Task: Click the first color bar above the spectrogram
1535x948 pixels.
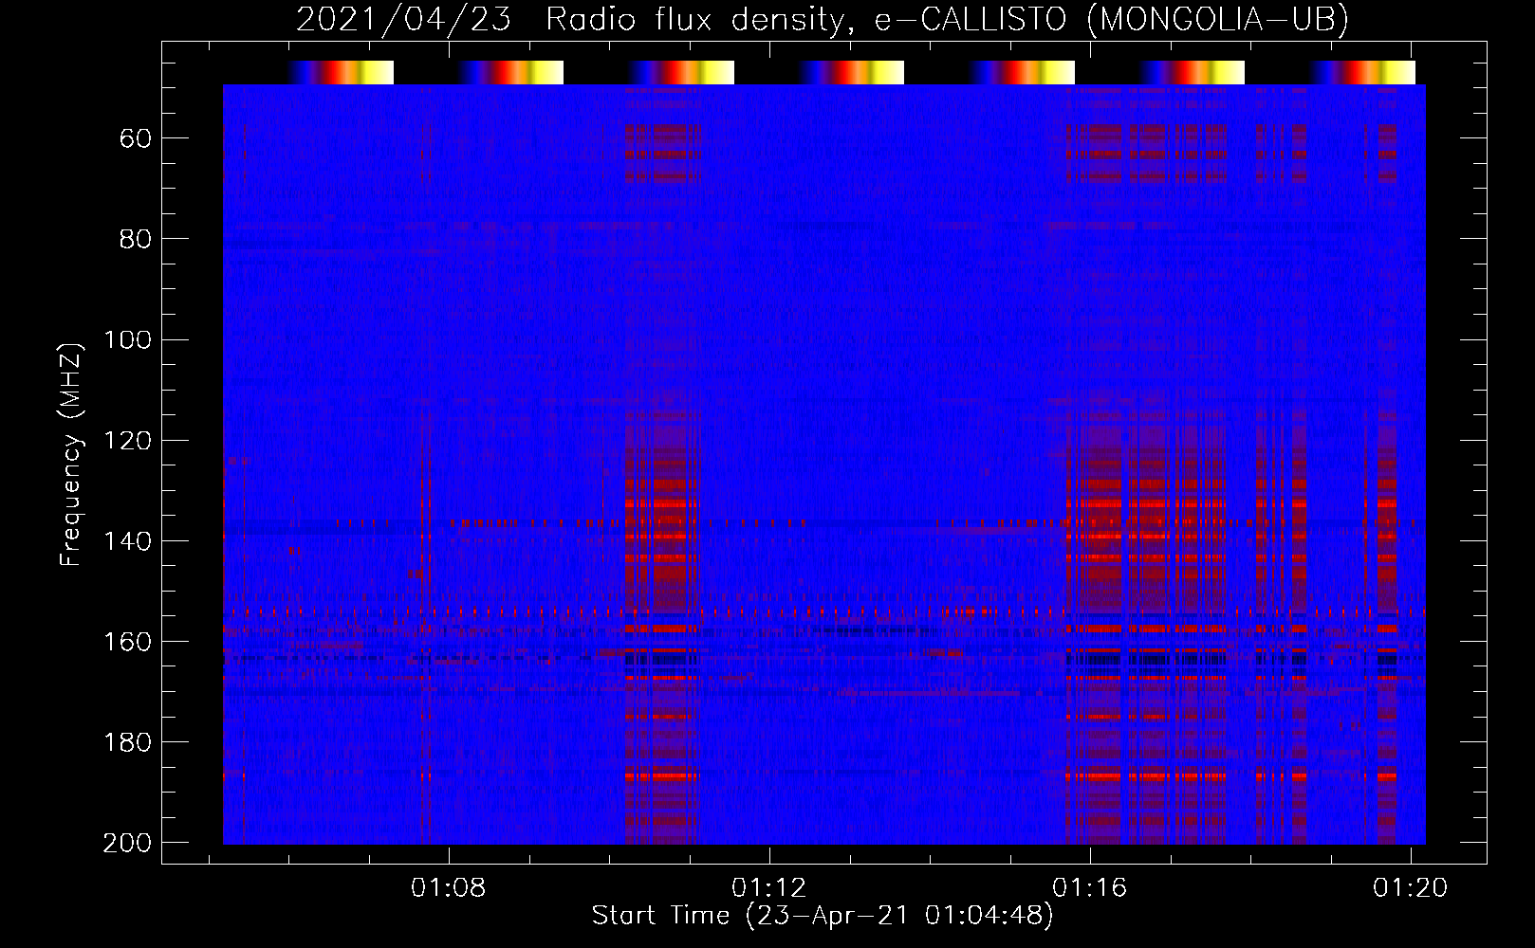Action: coord(341,72)
